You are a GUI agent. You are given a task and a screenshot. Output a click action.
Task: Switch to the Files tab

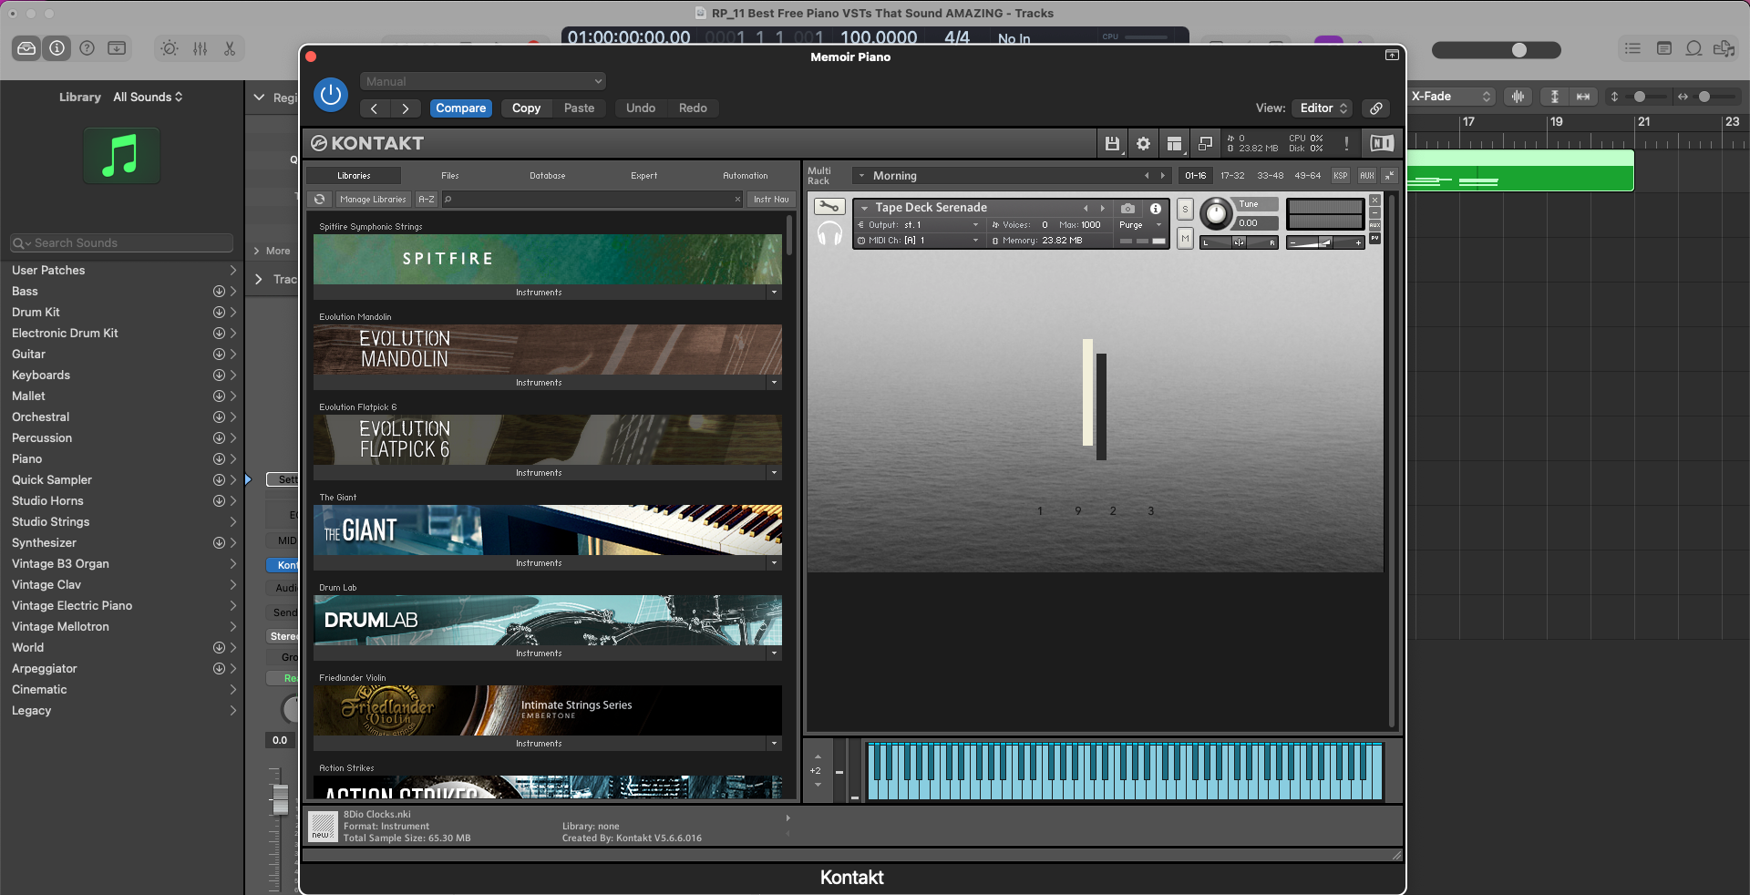[x=448, y=175]
